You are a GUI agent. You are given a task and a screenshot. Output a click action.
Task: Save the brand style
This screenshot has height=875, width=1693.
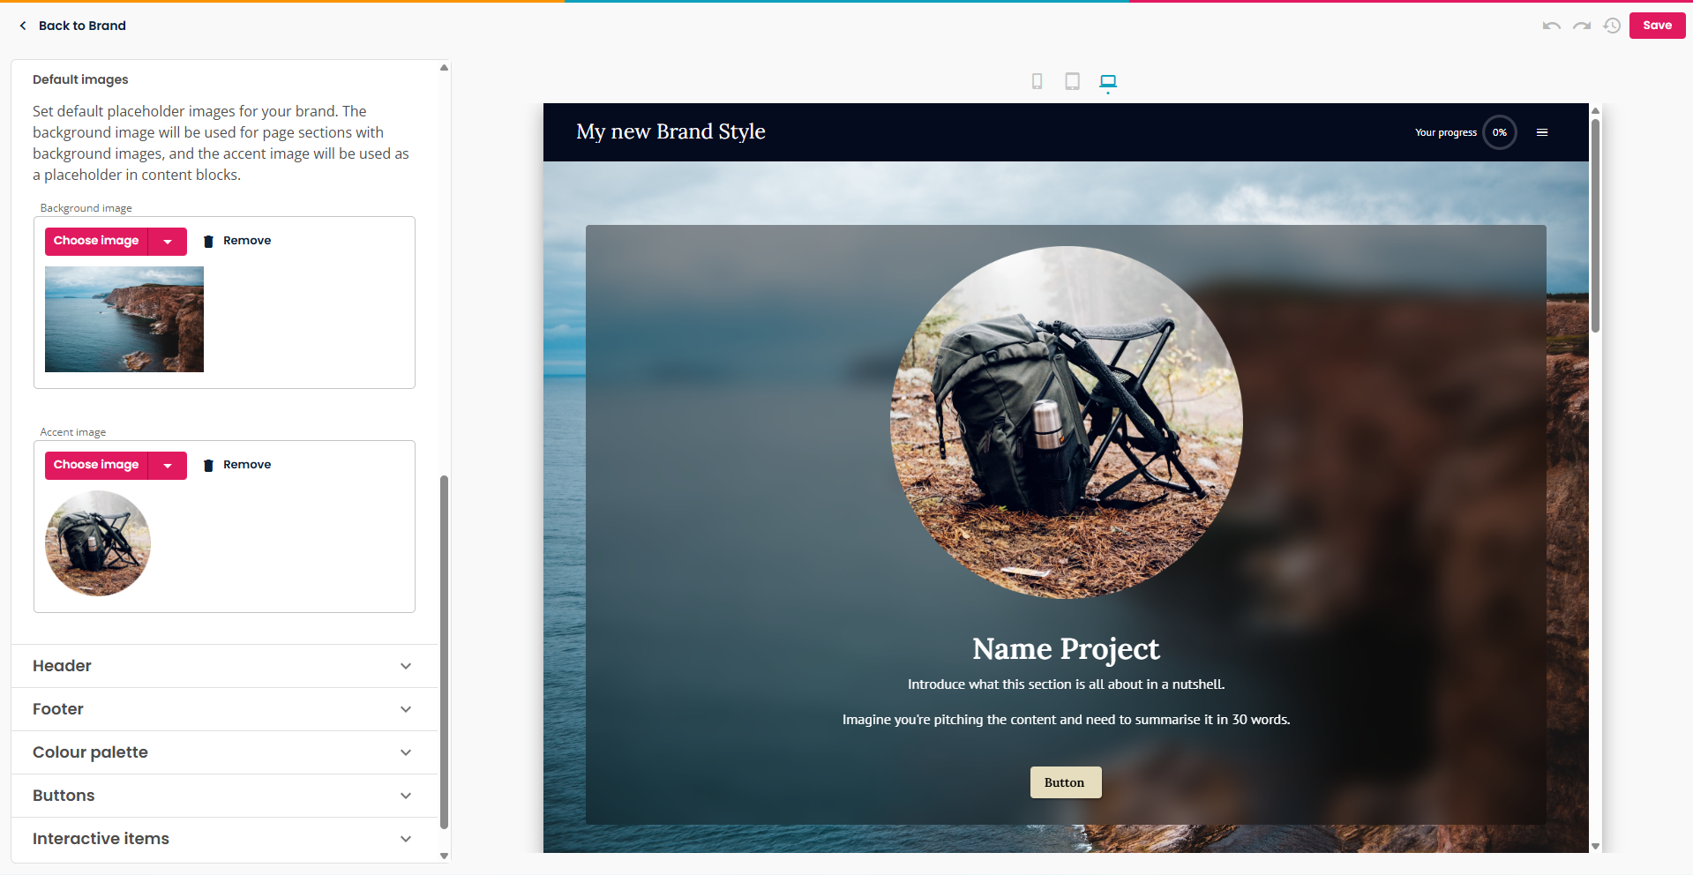coord(1657,26)
